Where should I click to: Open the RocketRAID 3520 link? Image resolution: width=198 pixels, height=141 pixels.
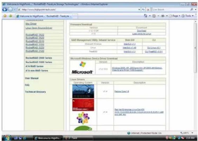(x=35, y=38)
